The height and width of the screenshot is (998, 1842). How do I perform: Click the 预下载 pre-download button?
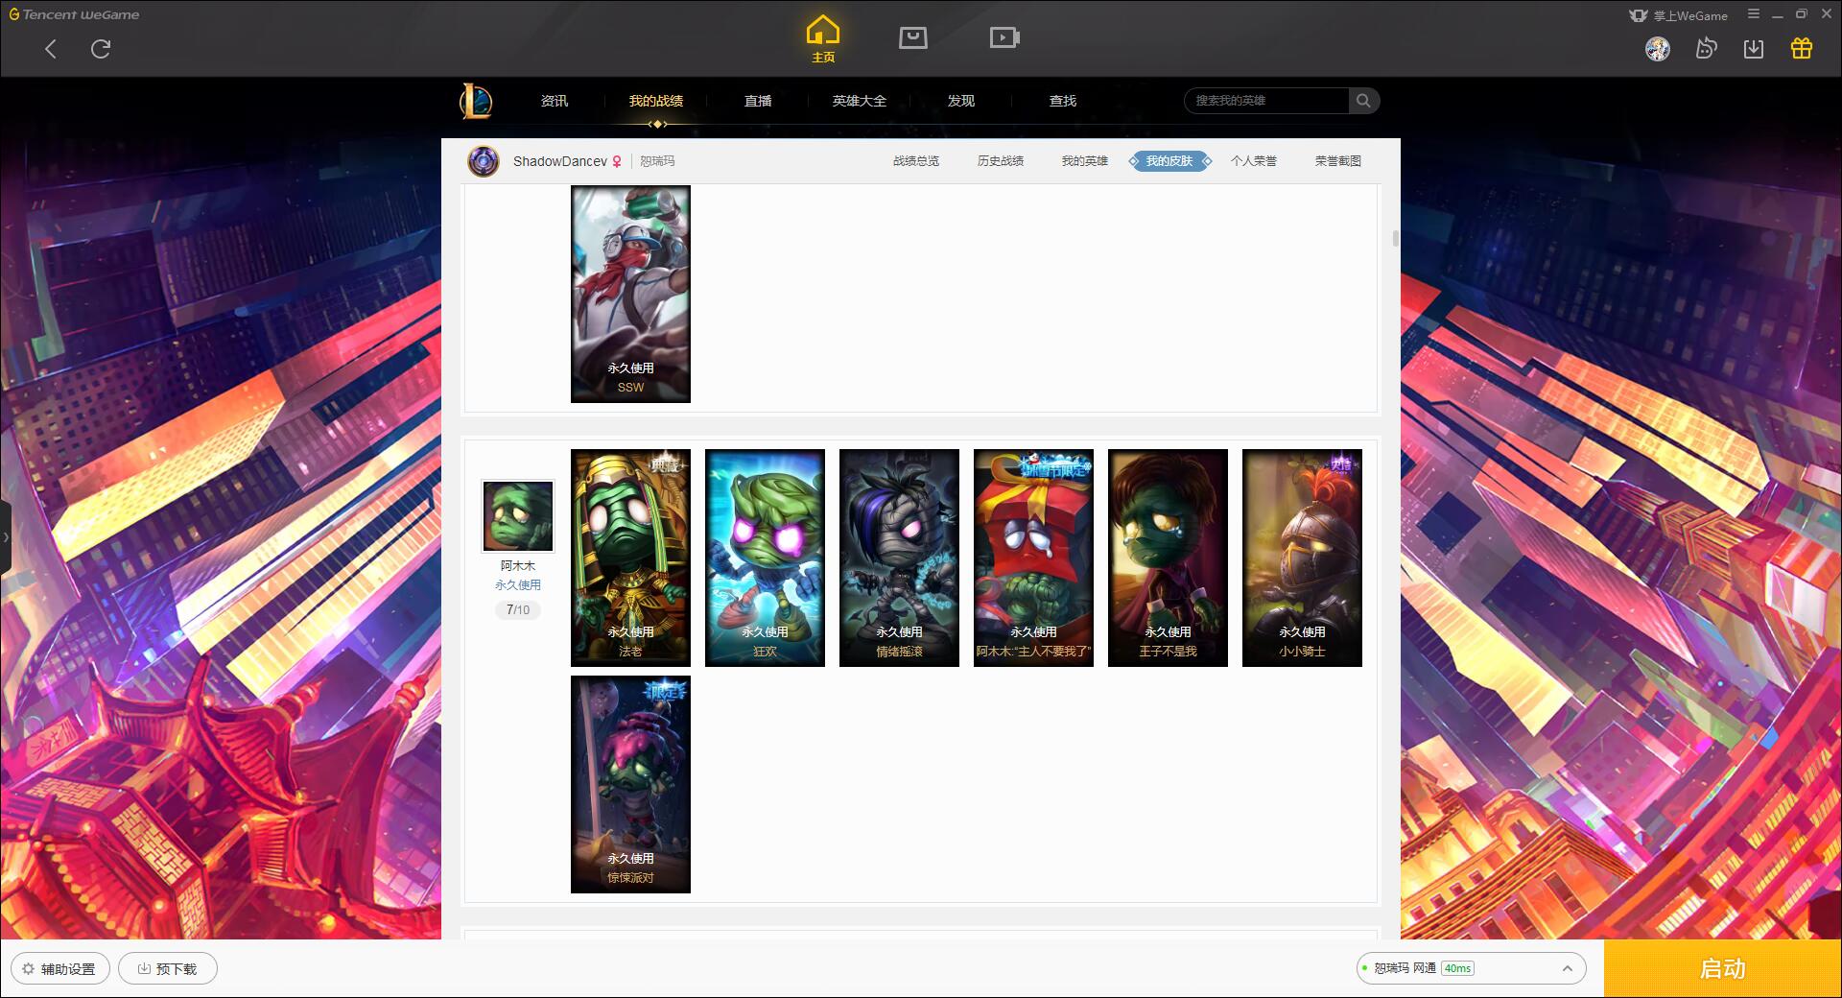[168, 969]
